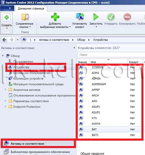Screen dimensions: 145x155
Task: Open Сохраненные поиски folder-magnifier icon
Action: coord(25,17)
